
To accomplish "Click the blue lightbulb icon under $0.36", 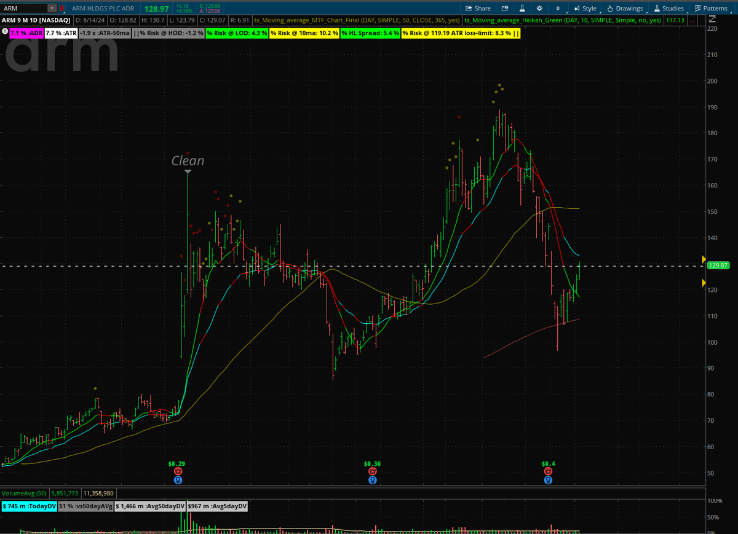I will [372, 480].
